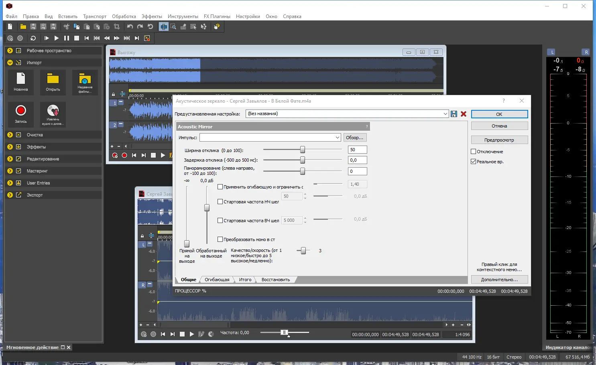596x365 pixels.
Task: Click the Предпросмотр button
Action: (499, 140)
